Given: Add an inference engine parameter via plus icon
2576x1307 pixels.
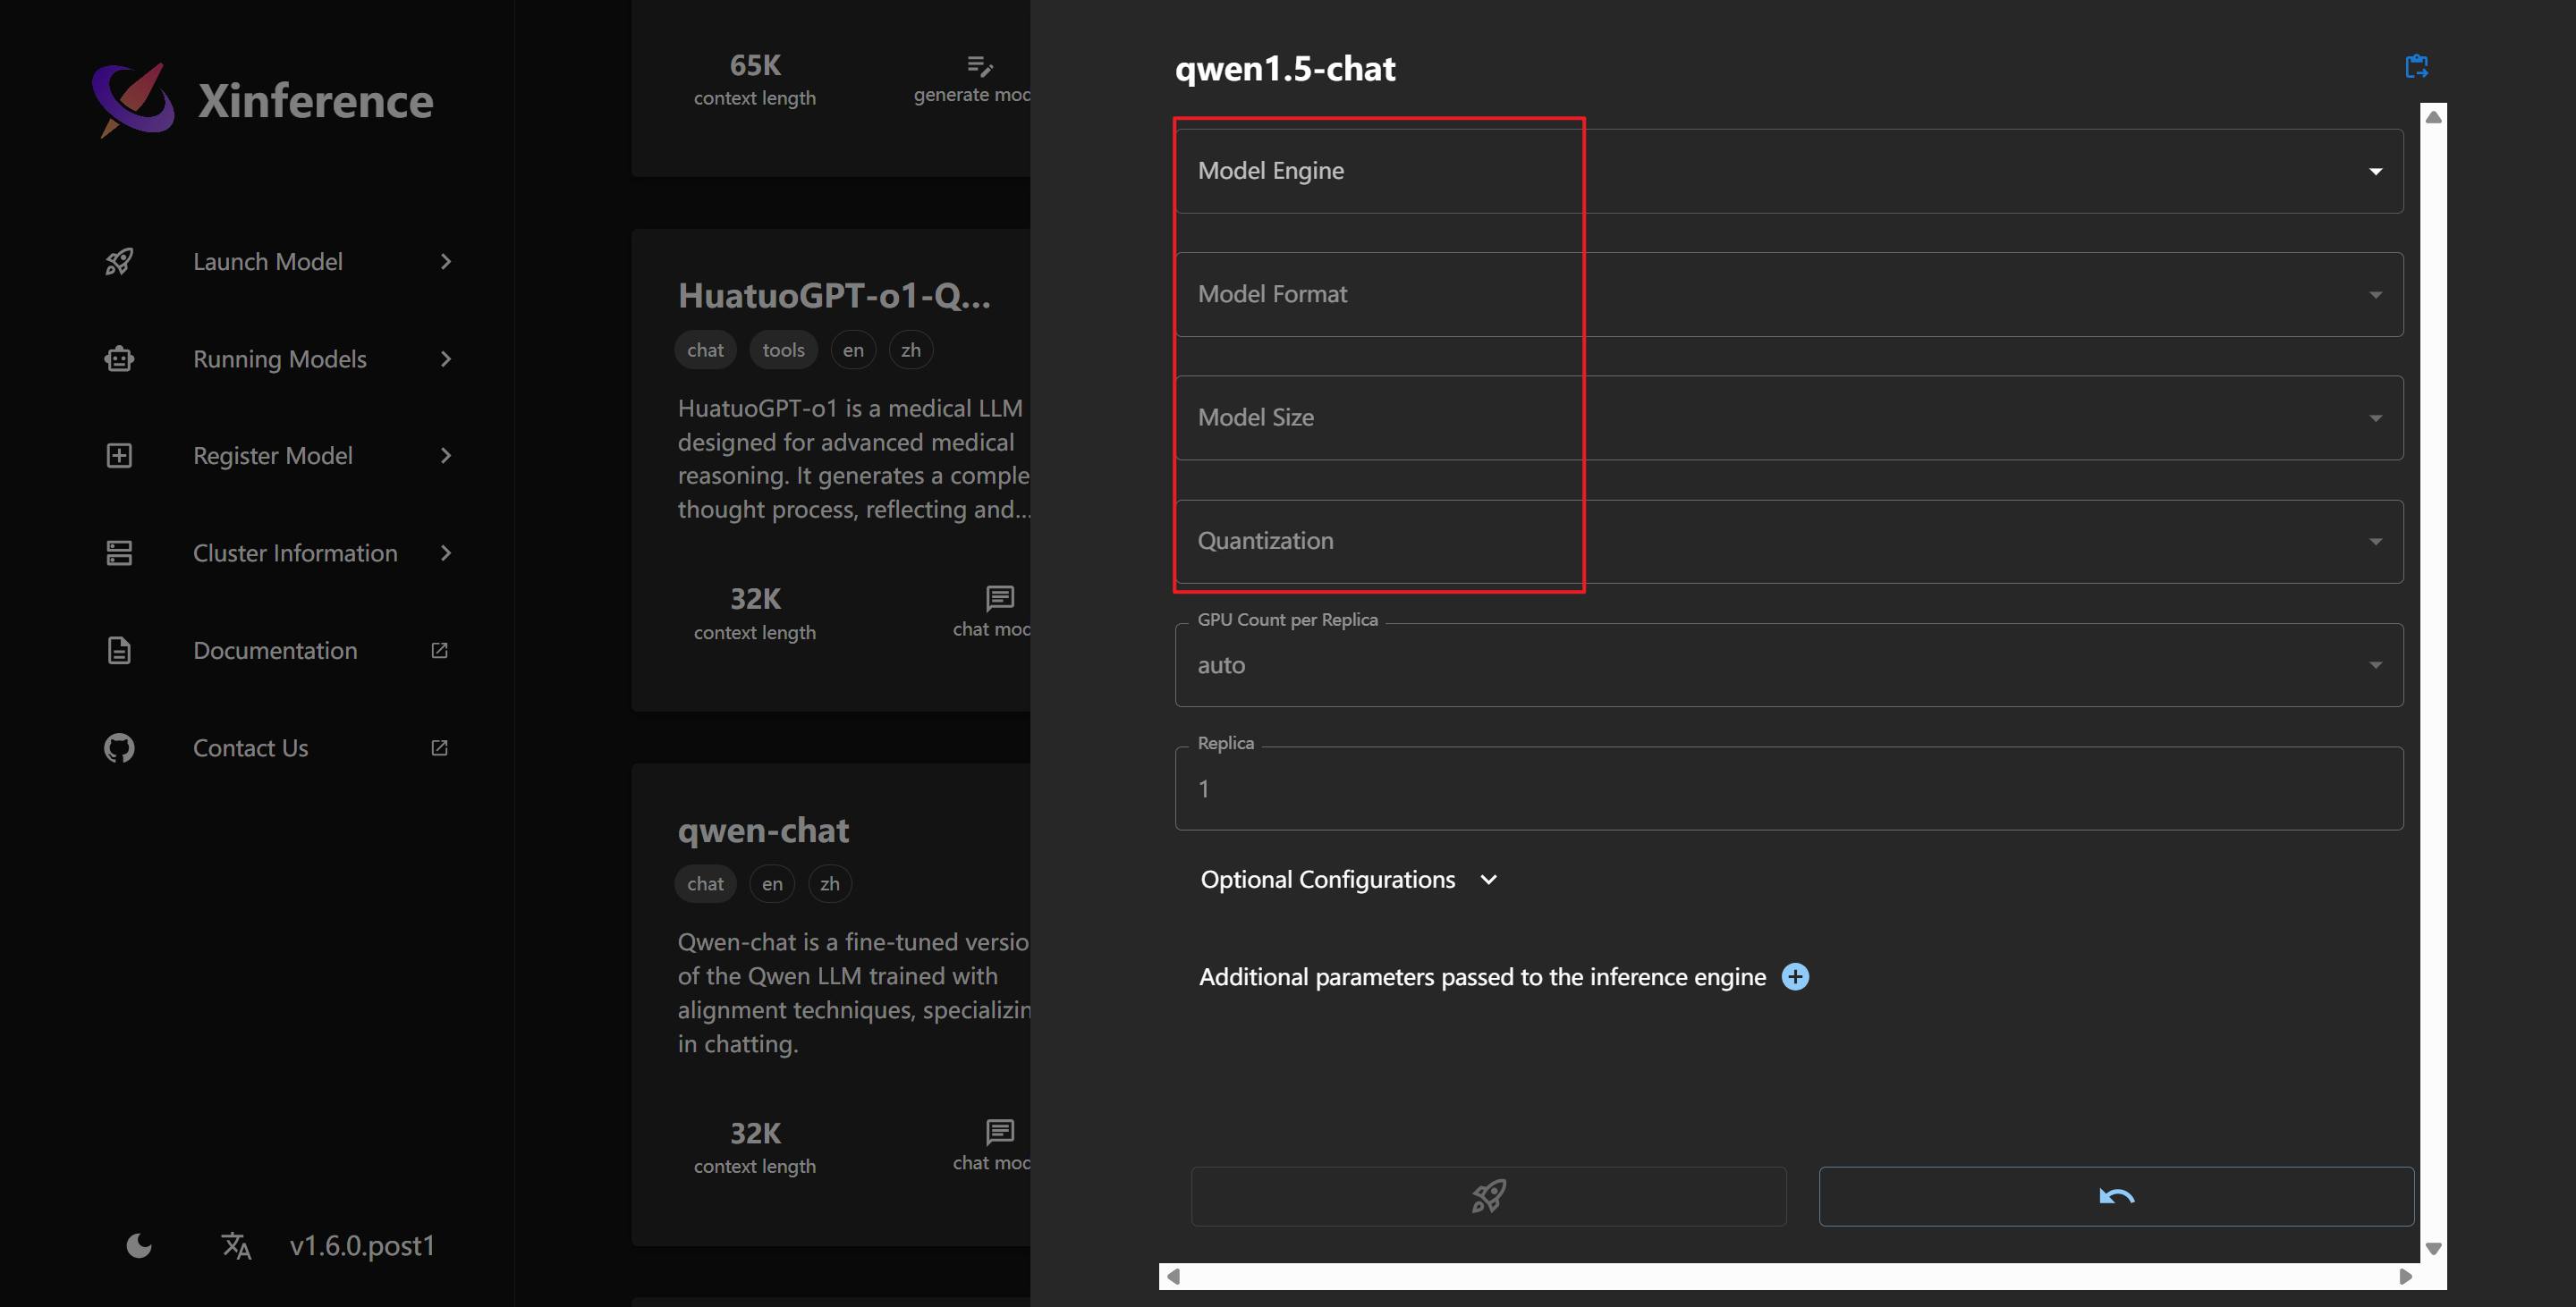Looking at the screenshot, I should point(1795,976).
